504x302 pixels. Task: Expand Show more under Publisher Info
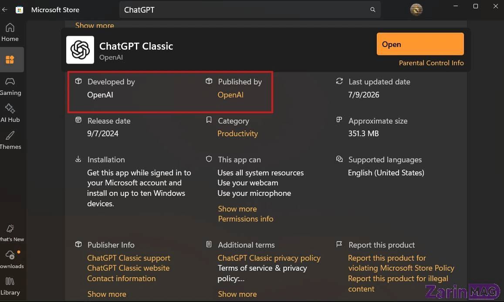click(107, 294)
